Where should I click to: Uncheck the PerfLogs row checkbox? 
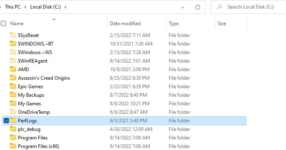click(x=6, y=120)
